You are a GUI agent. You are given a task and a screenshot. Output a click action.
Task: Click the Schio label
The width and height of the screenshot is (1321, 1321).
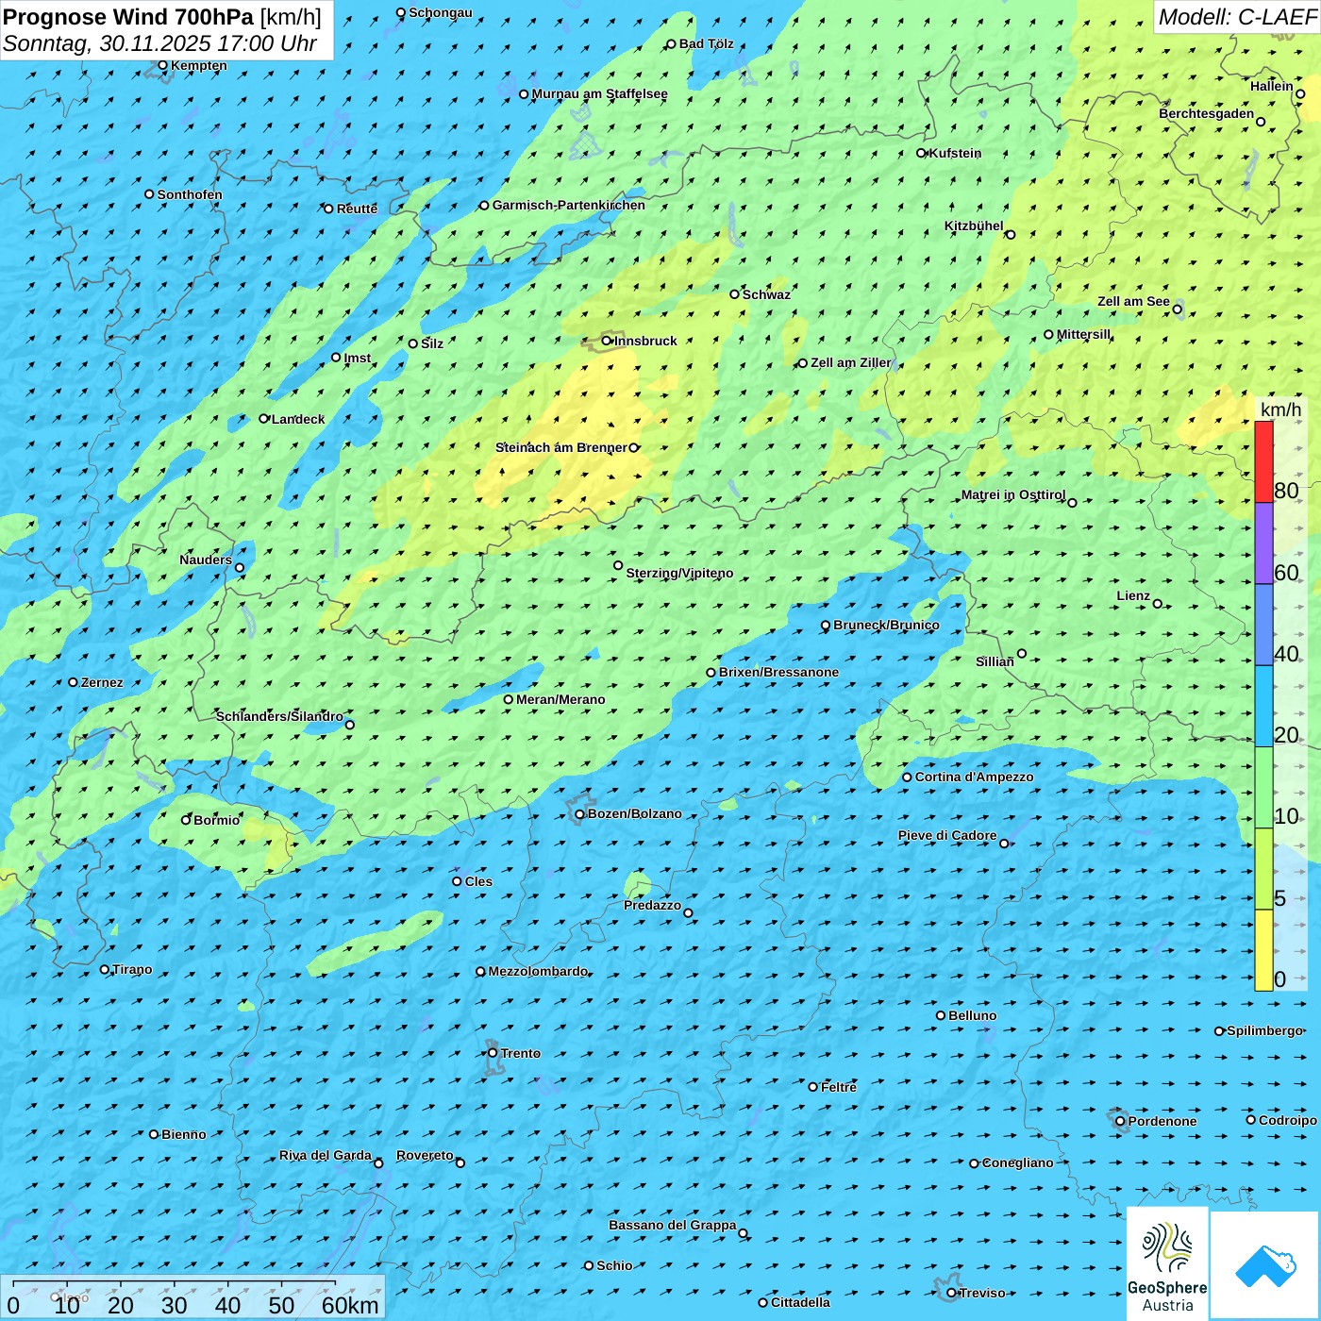(614, 1265)
